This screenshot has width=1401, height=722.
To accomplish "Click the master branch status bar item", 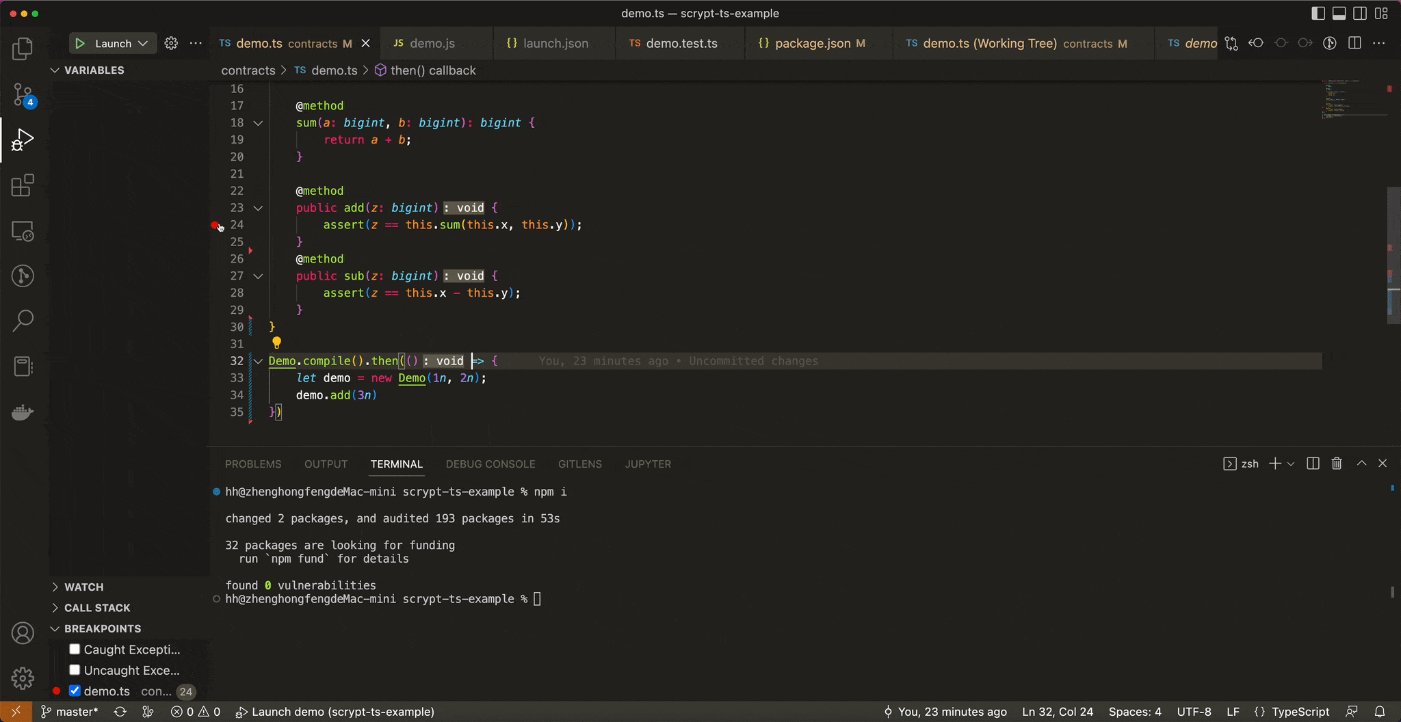I will pyautogui.click(x=70, y=712).
